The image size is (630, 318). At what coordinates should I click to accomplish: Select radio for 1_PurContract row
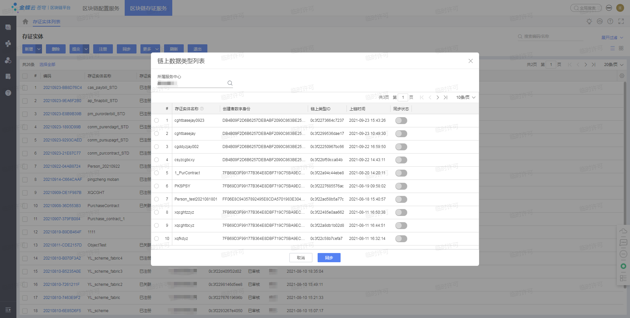pos(157,173)
